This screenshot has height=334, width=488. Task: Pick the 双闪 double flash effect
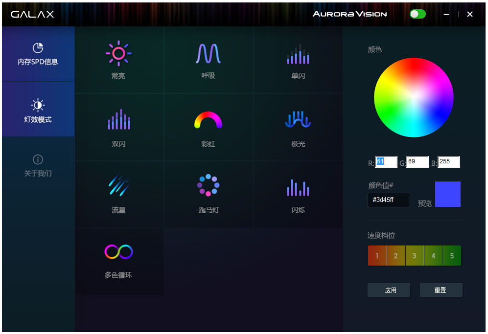[118, 120]
